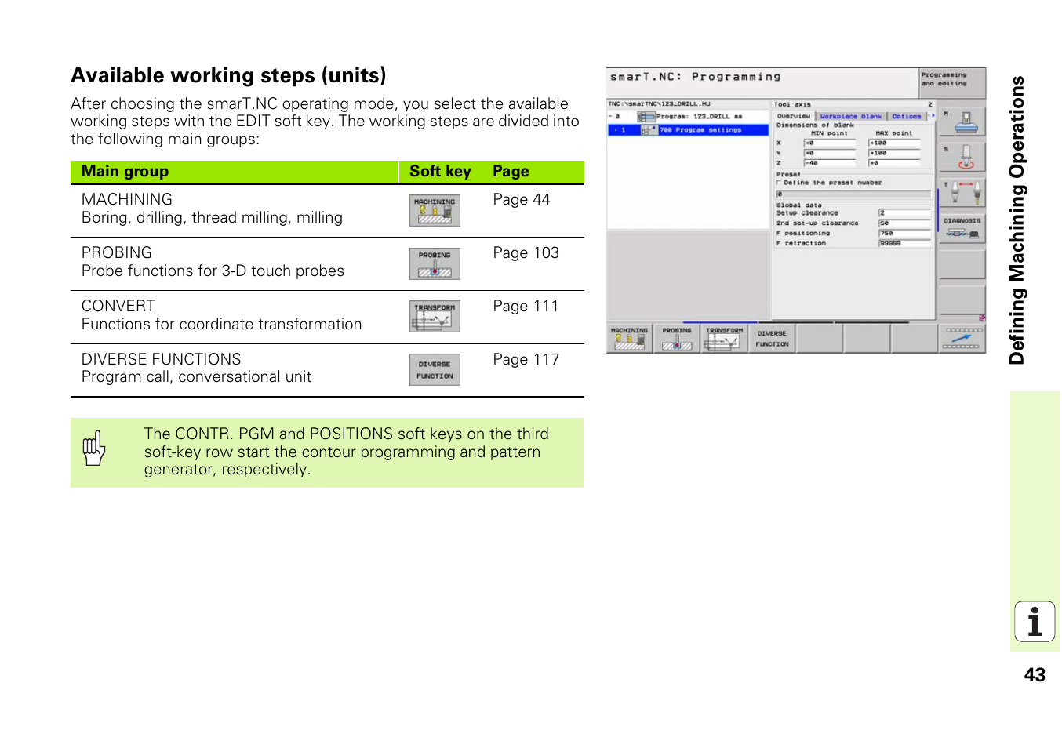
Task: Click the S spindle soft key
Action: [962, 157]
